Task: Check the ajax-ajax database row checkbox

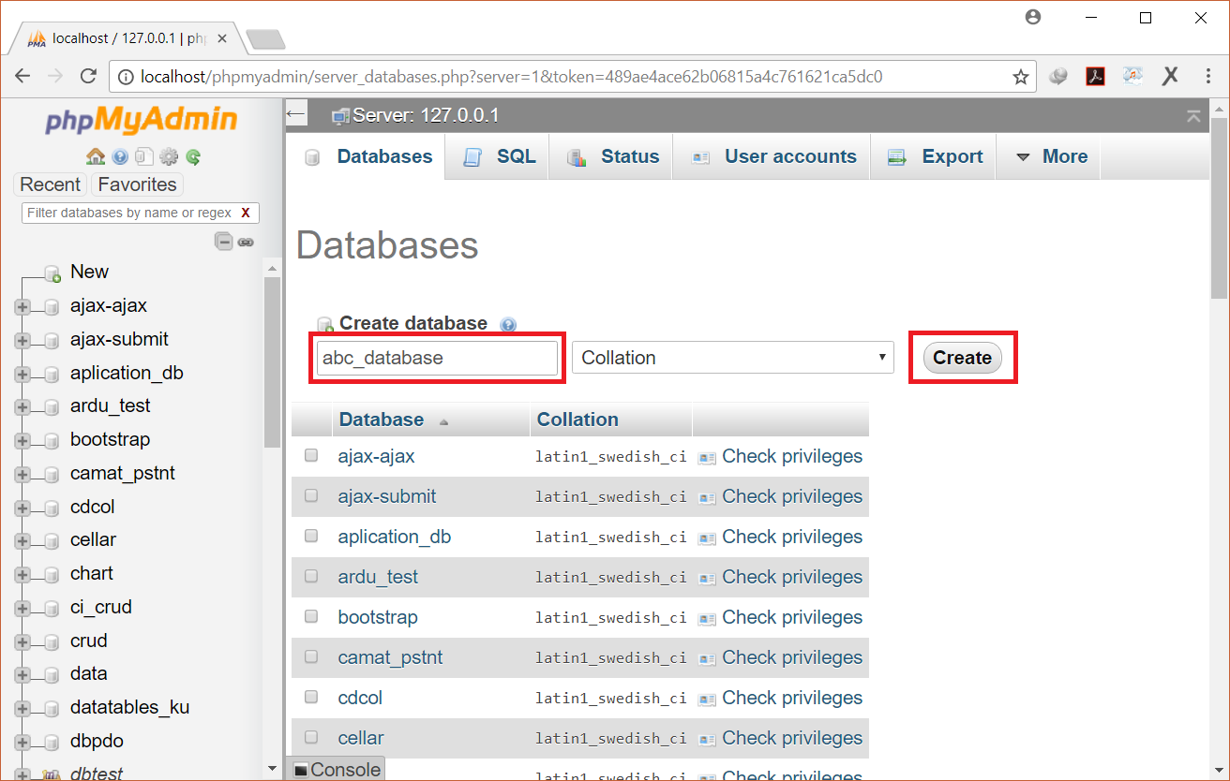Action: point(310,456)
